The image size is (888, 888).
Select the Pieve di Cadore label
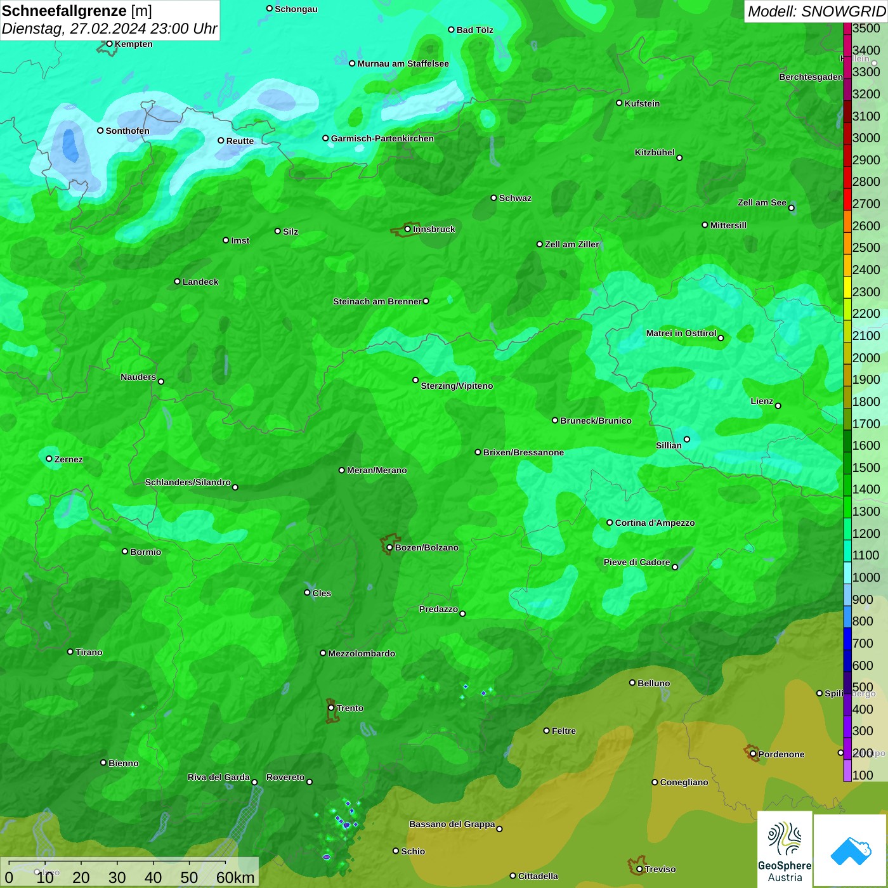[636, 562]
